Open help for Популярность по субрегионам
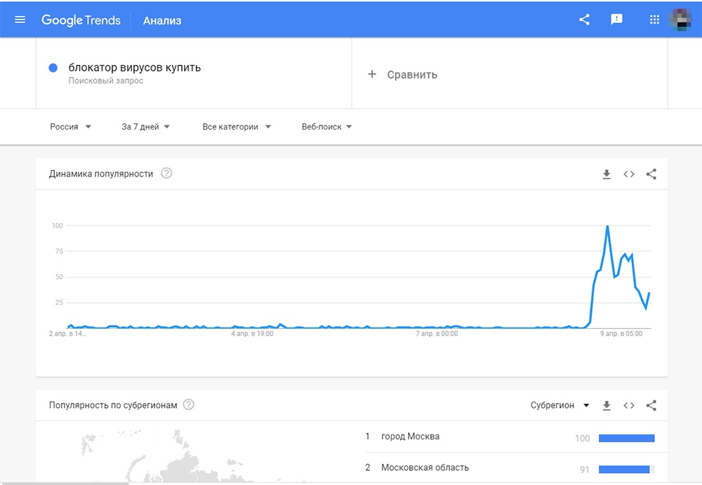702x485 pixels. [188, 404]
